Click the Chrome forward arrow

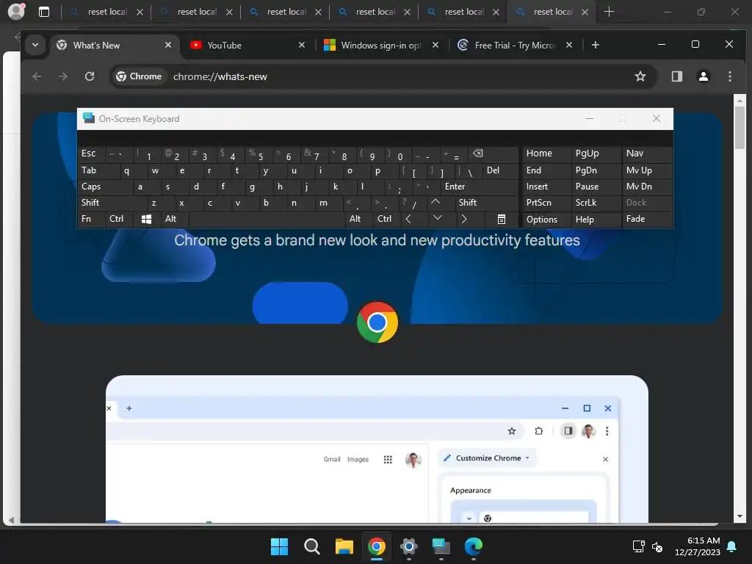pos(63,76)
